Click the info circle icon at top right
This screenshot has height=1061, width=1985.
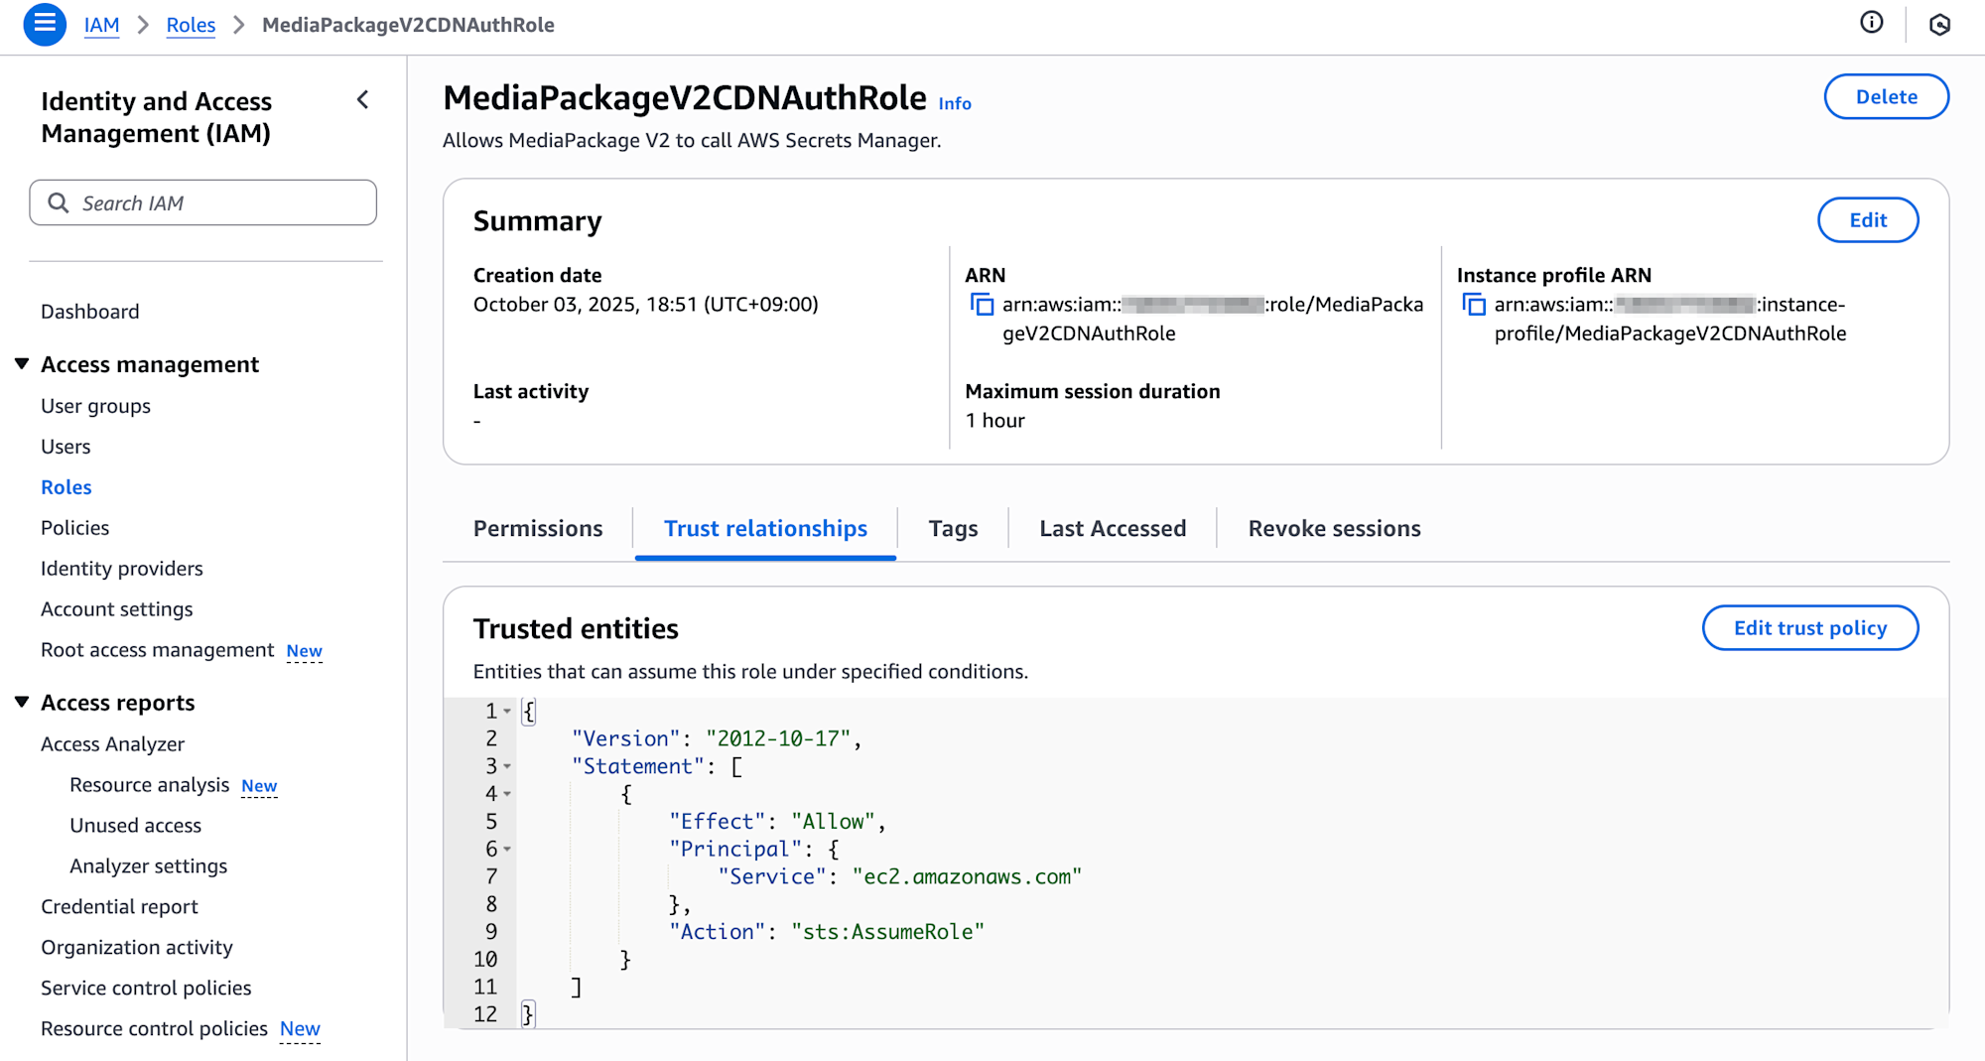tap(1871, 23)
